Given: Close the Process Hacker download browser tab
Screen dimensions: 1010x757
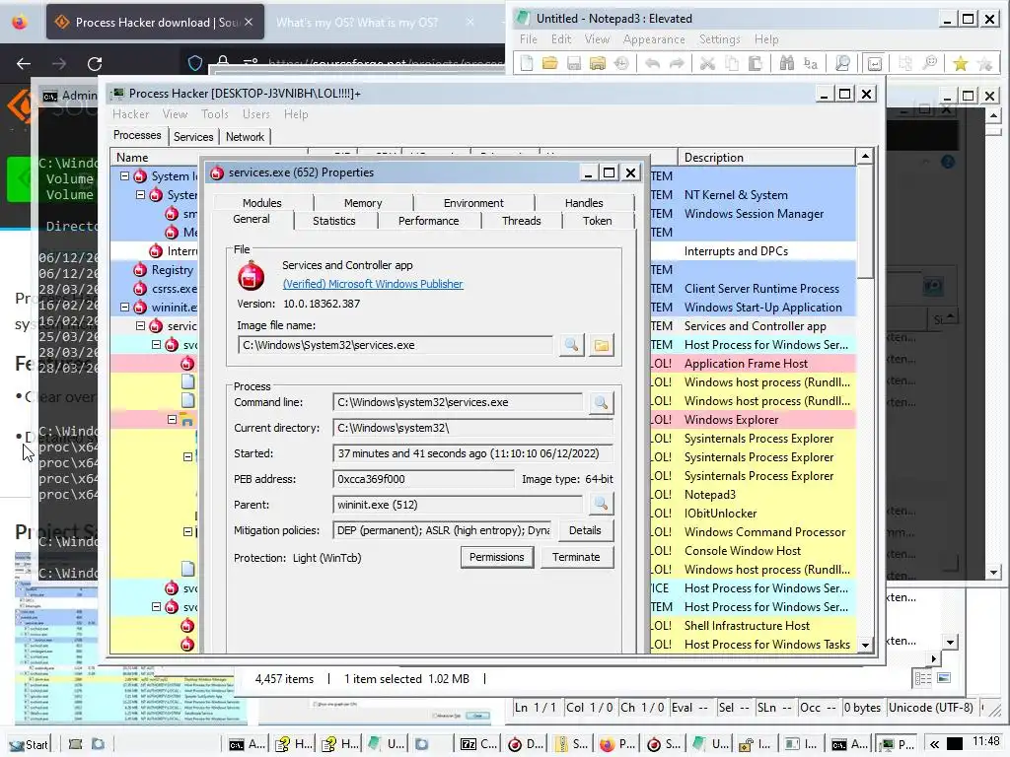Looking at the screenshot, I should click(x=249, y=22).
